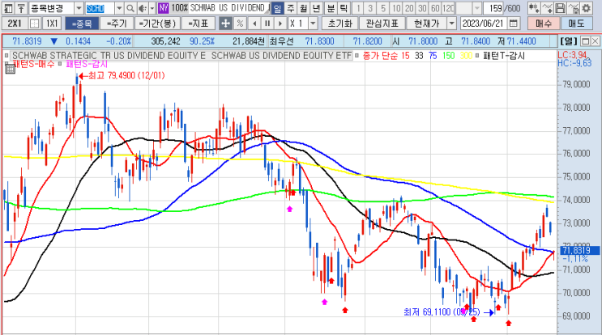Switch to 1X1 chart layout

pos(52,23)
